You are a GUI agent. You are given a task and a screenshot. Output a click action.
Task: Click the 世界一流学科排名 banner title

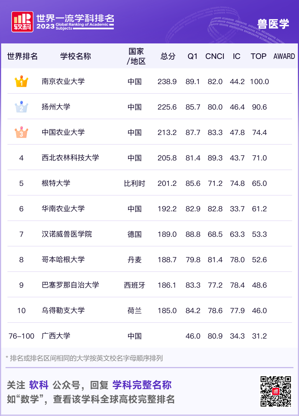click(x=75, y=18)
